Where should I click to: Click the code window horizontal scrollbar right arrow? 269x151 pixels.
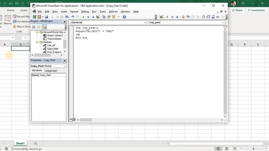click(x=222, y=120)
